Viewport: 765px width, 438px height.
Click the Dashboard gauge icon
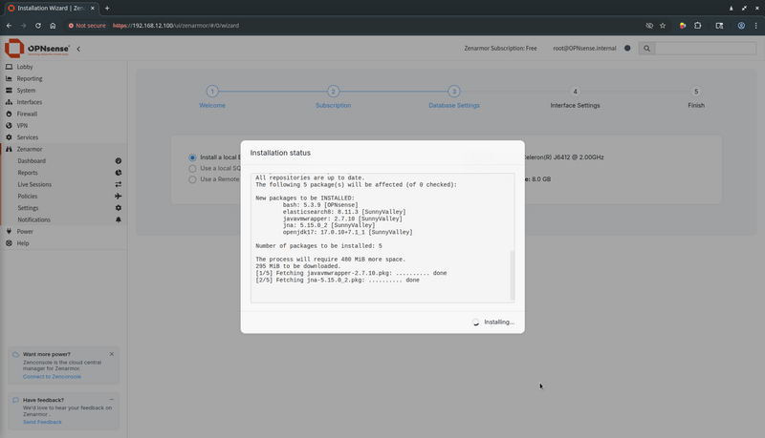tap(118, 160)
